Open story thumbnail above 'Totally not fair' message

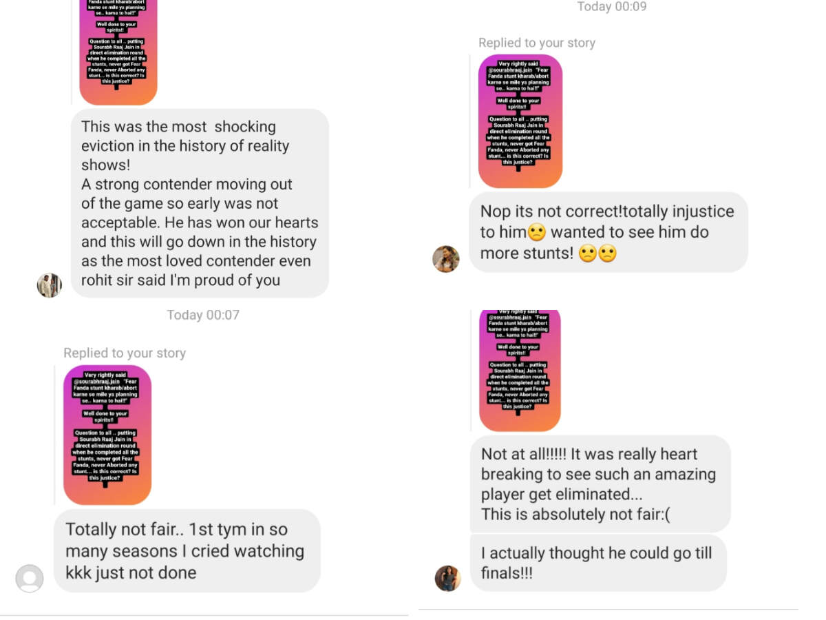click(x=107, y=435)
